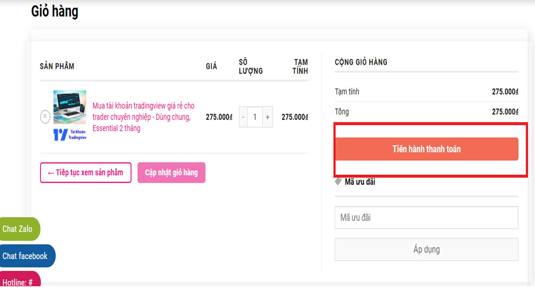Click the Mã ưu đãi section label
Image resolution: width=535 pixels, height=301 pixels.
(360, 182)
